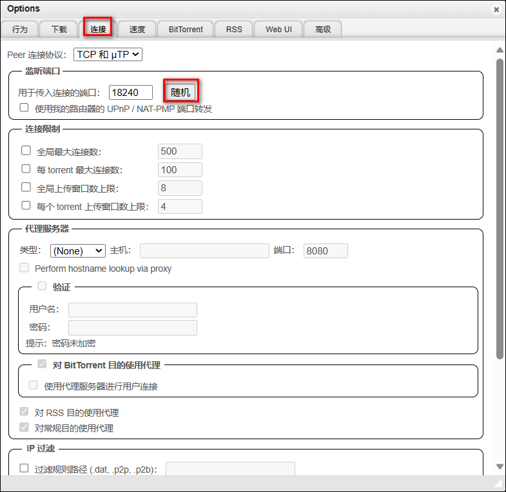Click the incoming port input field
This screenshot has height=492, width=506.
(131, 92)
